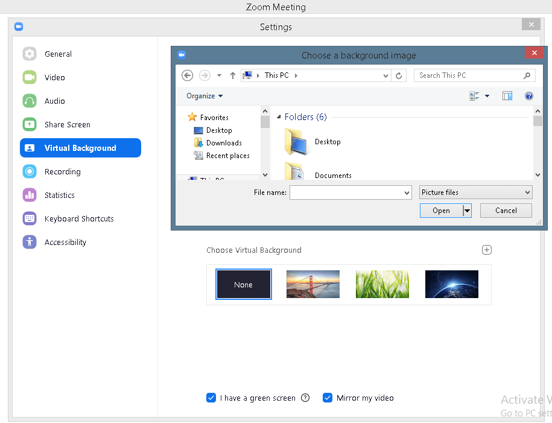Click the Share Screen sidebar icon
The image size is (552, 423).
[30, 124]
